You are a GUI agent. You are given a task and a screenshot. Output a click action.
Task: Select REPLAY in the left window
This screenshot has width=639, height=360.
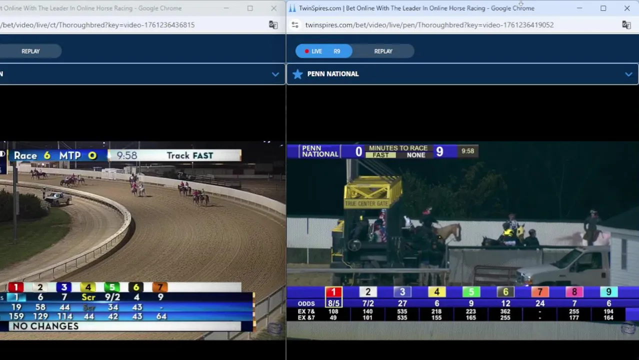point(30,51)
